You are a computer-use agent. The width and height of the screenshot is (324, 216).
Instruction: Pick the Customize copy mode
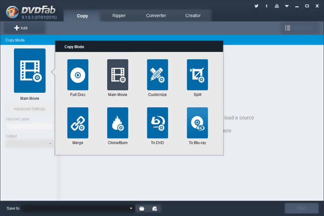click(x=158, y=75)
